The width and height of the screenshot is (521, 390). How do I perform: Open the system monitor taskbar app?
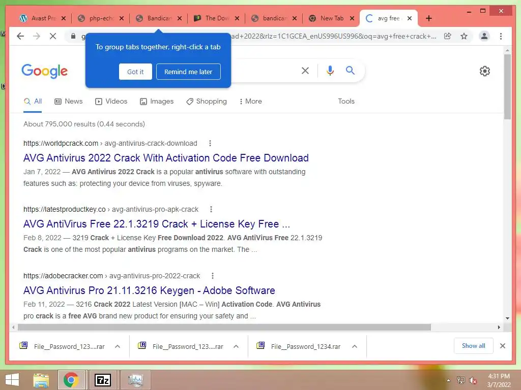pos(136,380)
